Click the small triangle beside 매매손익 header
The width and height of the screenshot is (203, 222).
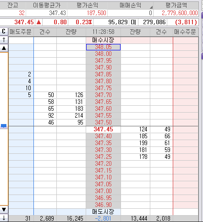coord(151,7)
